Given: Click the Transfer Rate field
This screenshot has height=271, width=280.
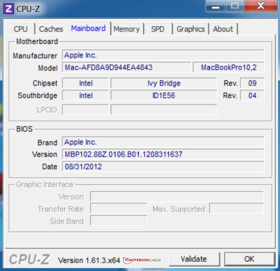Looking at the screenshot, I should 119,208.
